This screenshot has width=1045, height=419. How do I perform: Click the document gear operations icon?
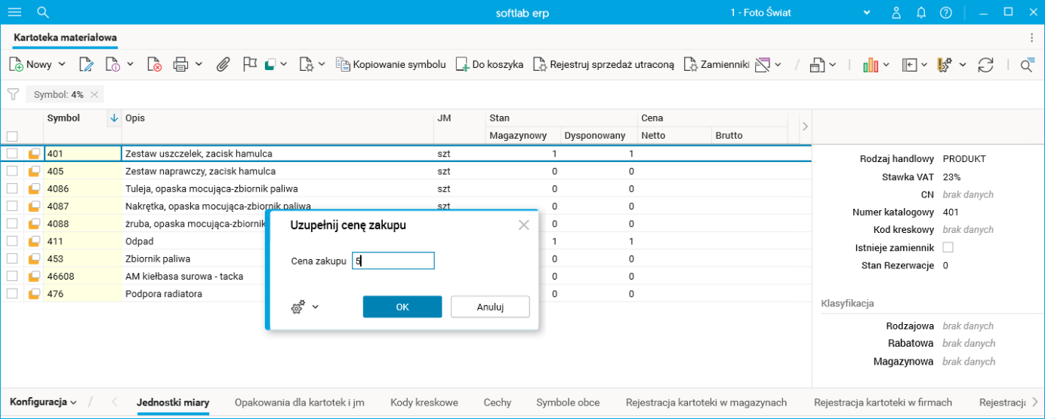coord(306,65)
